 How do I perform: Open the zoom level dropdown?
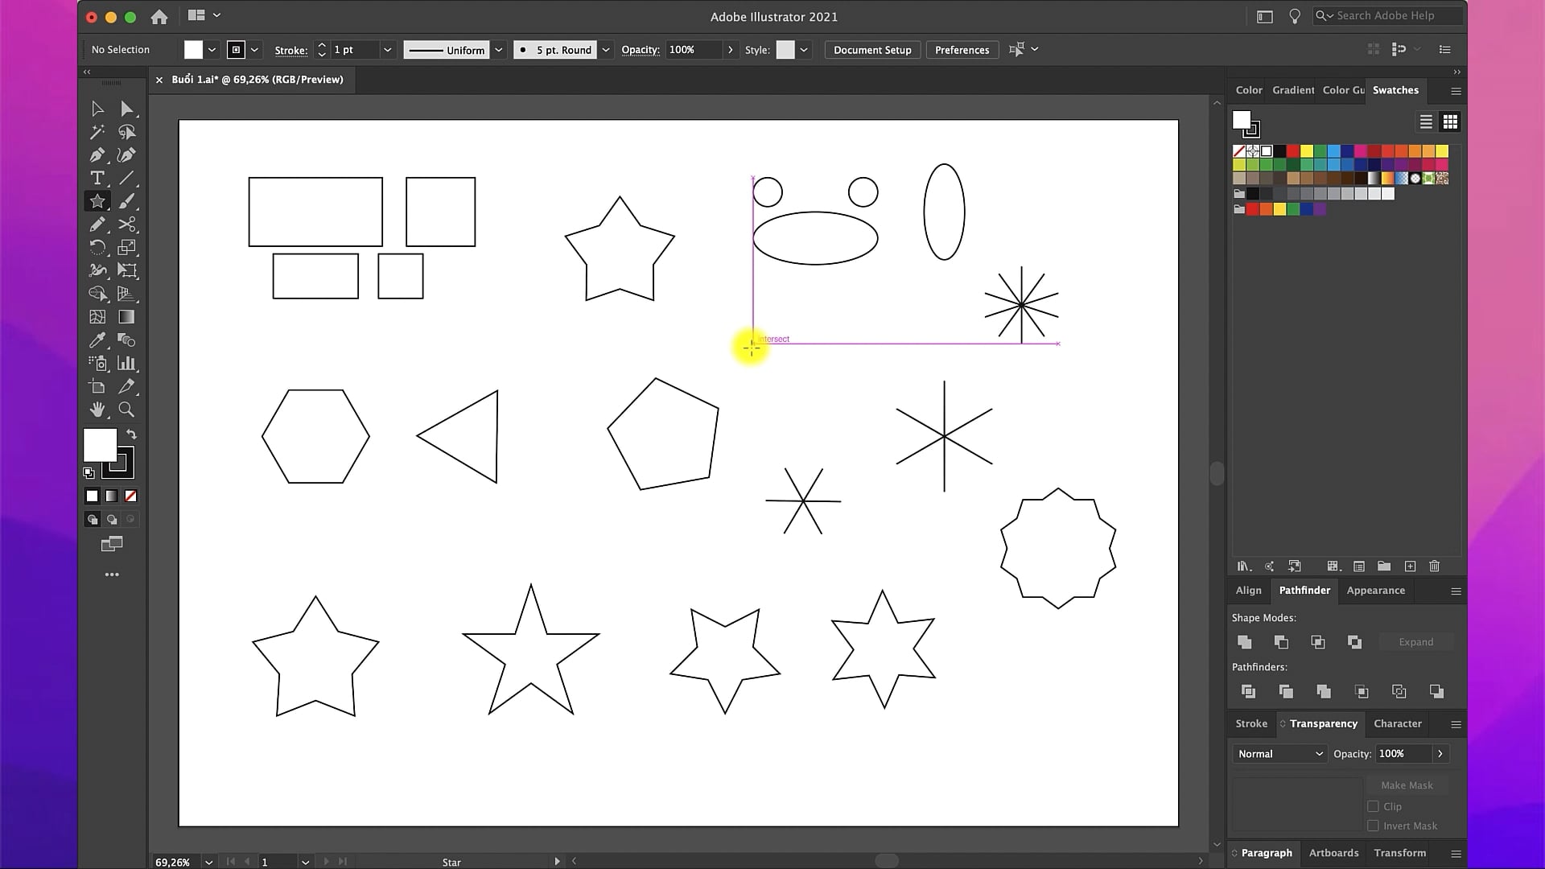click(209, 862)
